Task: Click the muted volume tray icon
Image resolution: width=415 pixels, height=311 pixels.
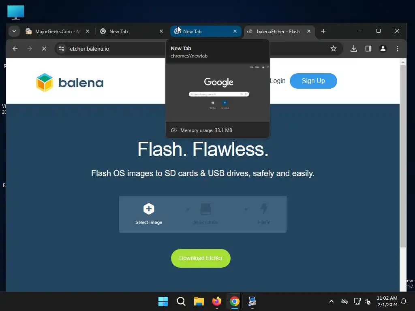Action: coord(368,301)
